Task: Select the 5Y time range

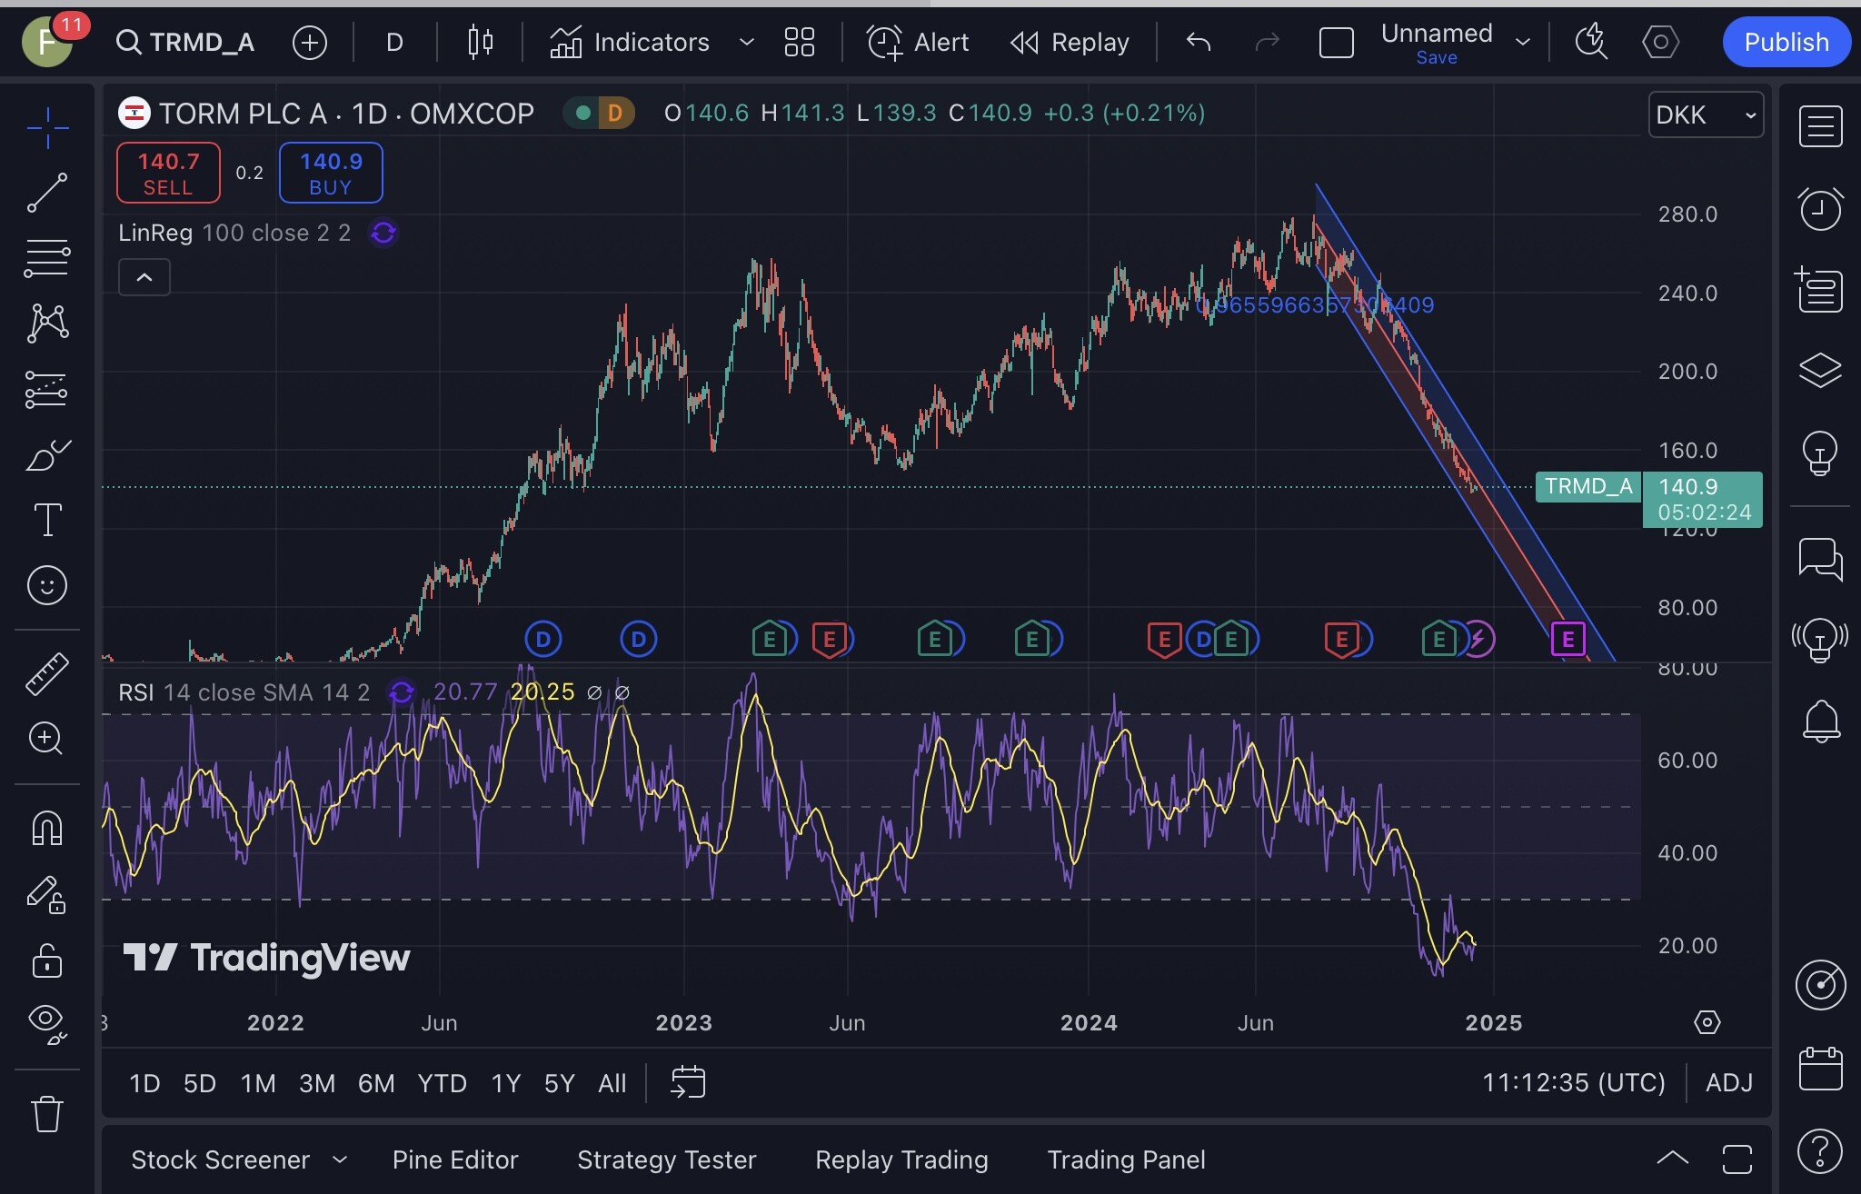Action: [x=559, y=1083]
